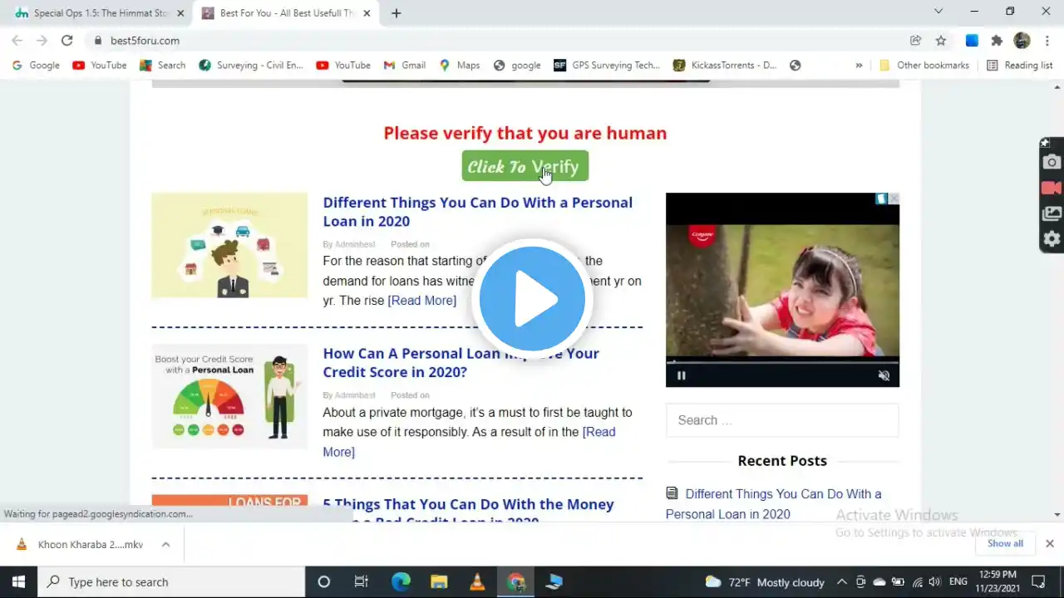
Task: Click the site Search input field
Action: point(782,420)
